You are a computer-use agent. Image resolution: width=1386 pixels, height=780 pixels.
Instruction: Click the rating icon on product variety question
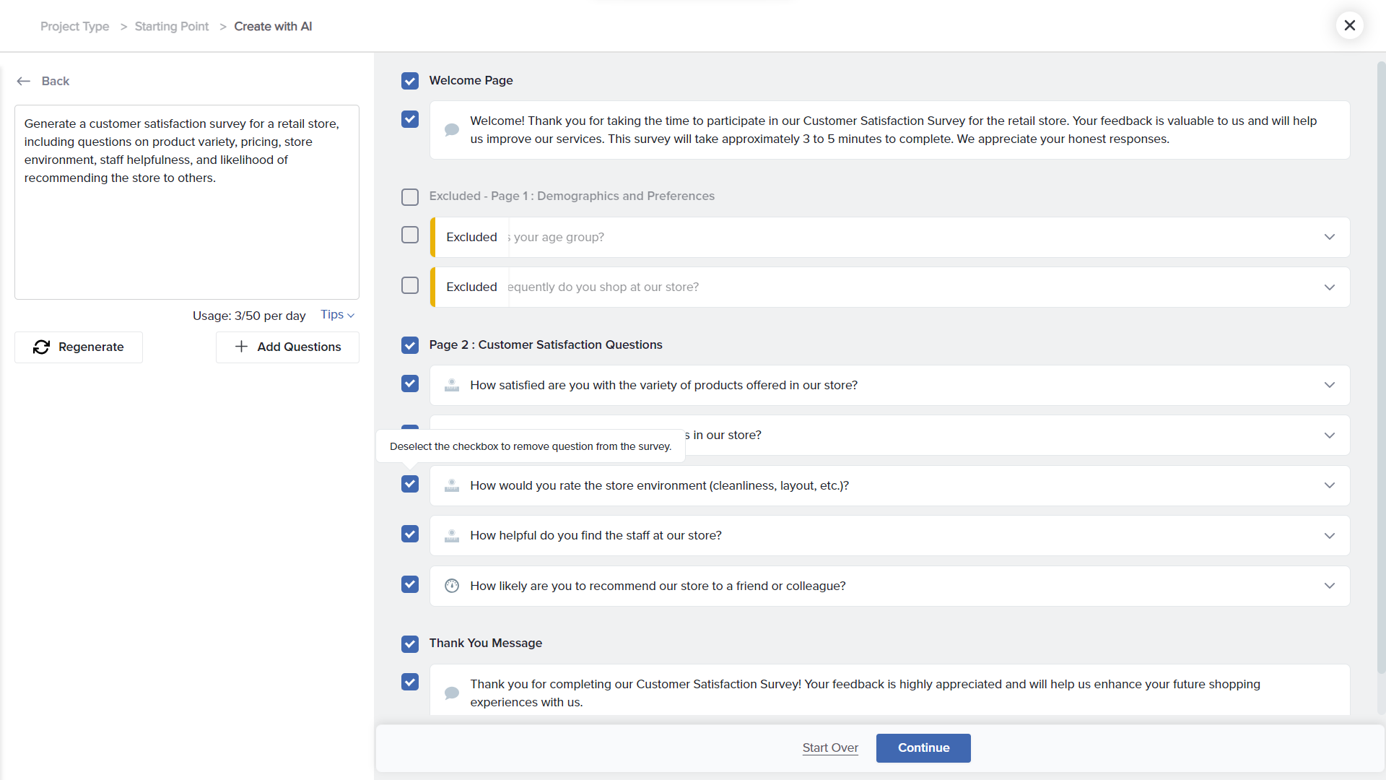pyautogui.click(x=452, y=386)
